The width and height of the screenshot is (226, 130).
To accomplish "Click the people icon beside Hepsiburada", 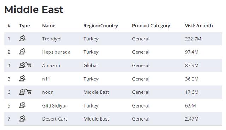I will click(23, 52).
